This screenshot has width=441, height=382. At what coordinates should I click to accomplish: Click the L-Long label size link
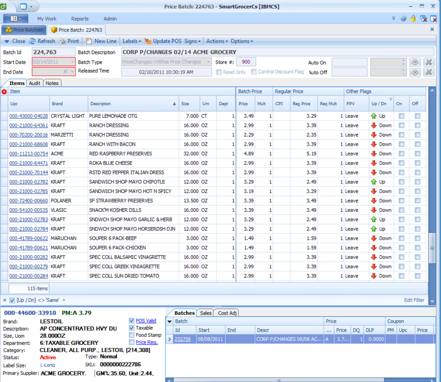coord(48,365)
